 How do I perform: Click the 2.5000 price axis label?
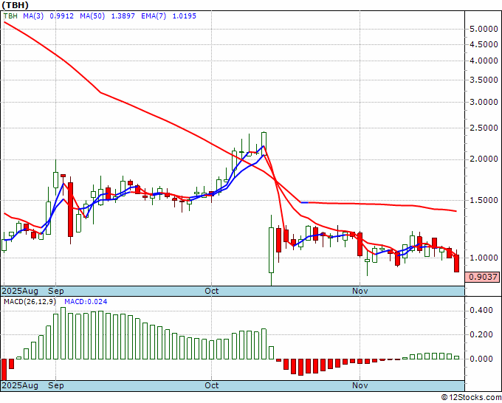pos(484,128)
